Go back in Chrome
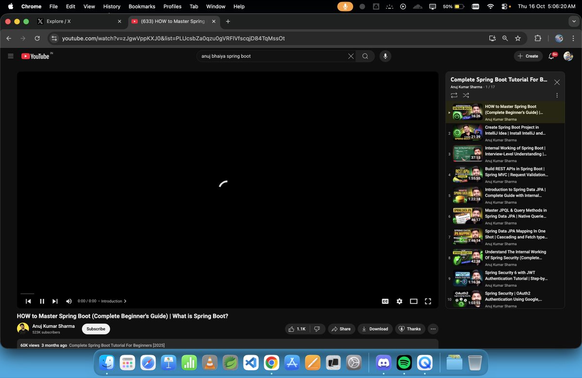 pyautogui.click(x=9, y=38)
